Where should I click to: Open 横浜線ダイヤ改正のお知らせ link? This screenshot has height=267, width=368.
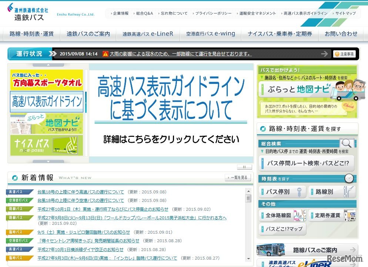[80, 250]
